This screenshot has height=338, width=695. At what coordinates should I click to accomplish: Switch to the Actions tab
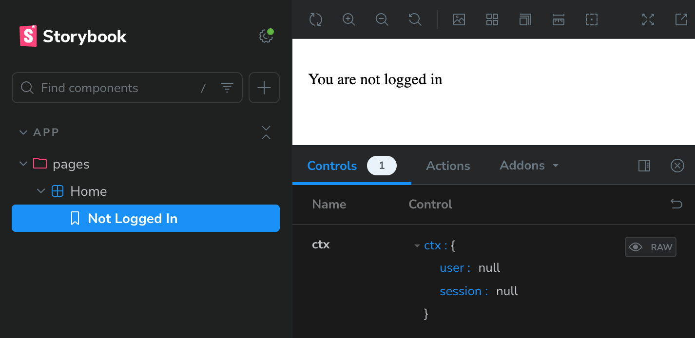448,166
